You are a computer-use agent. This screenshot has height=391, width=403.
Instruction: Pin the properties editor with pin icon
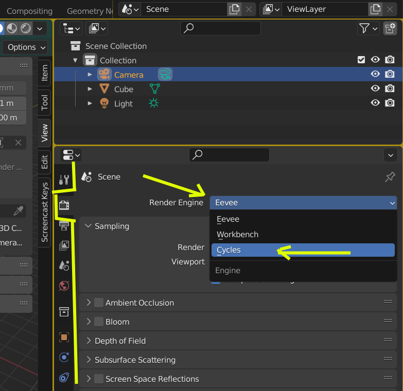pos(390,177)
